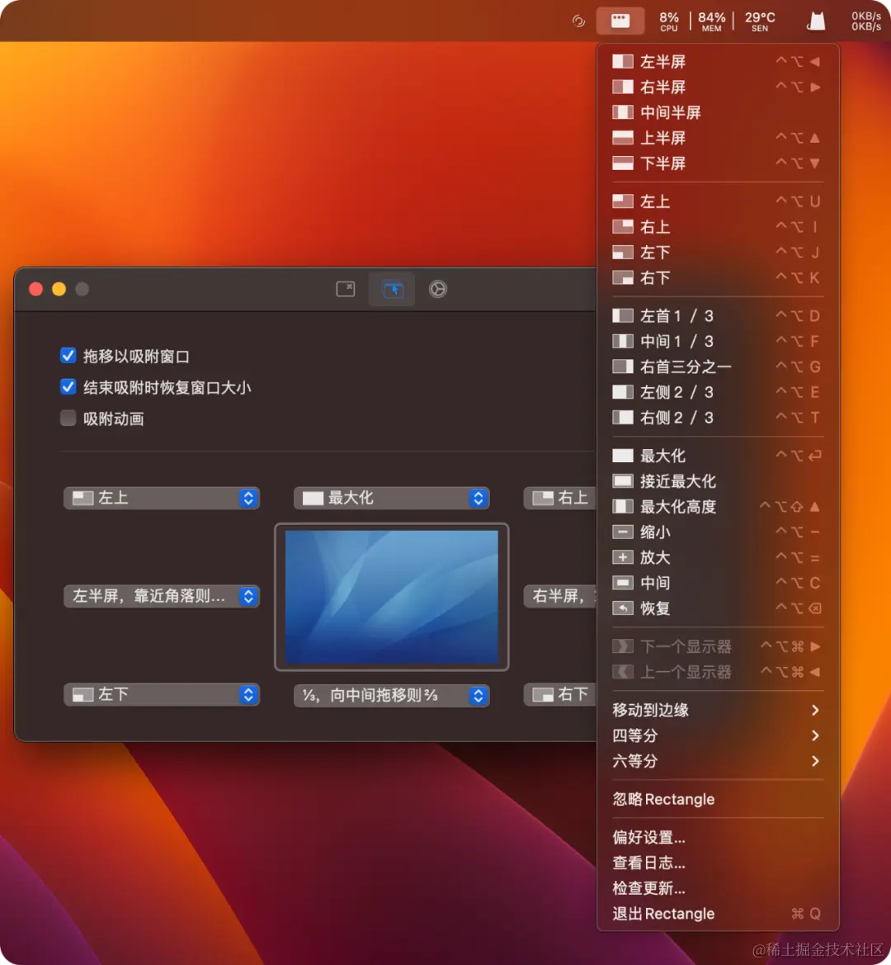Open the keyboard shortcuts tab in preferences

345,289
